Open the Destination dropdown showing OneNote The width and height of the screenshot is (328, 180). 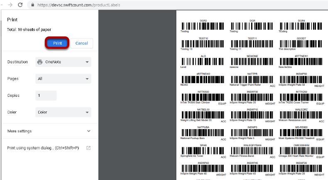(x=63, y=62)
